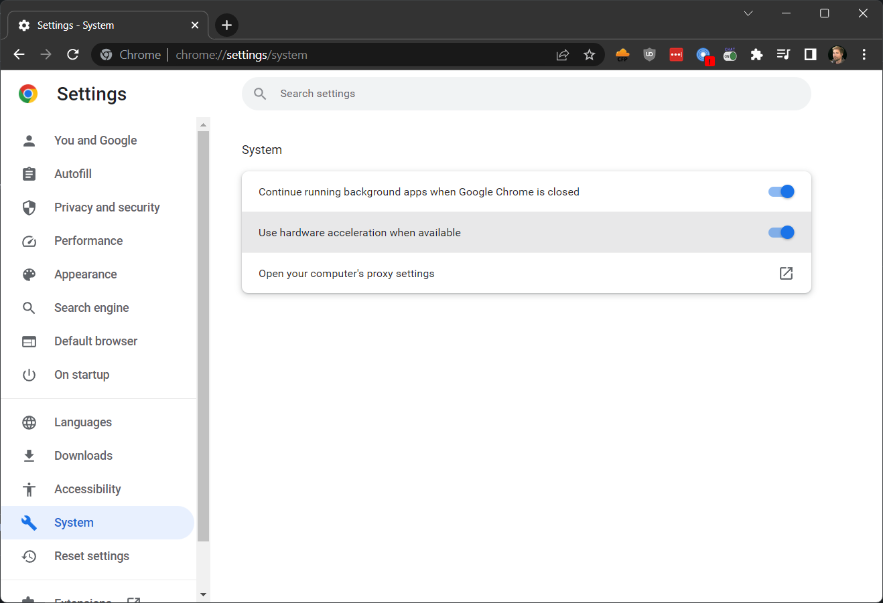
Task: Bookmark this page with the star icon
Action: click(x=589, y=55)
